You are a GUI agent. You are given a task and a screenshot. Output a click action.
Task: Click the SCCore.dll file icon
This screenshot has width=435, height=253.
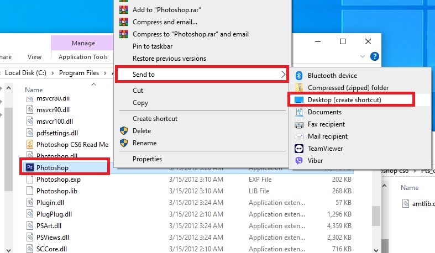click(30, 249)
